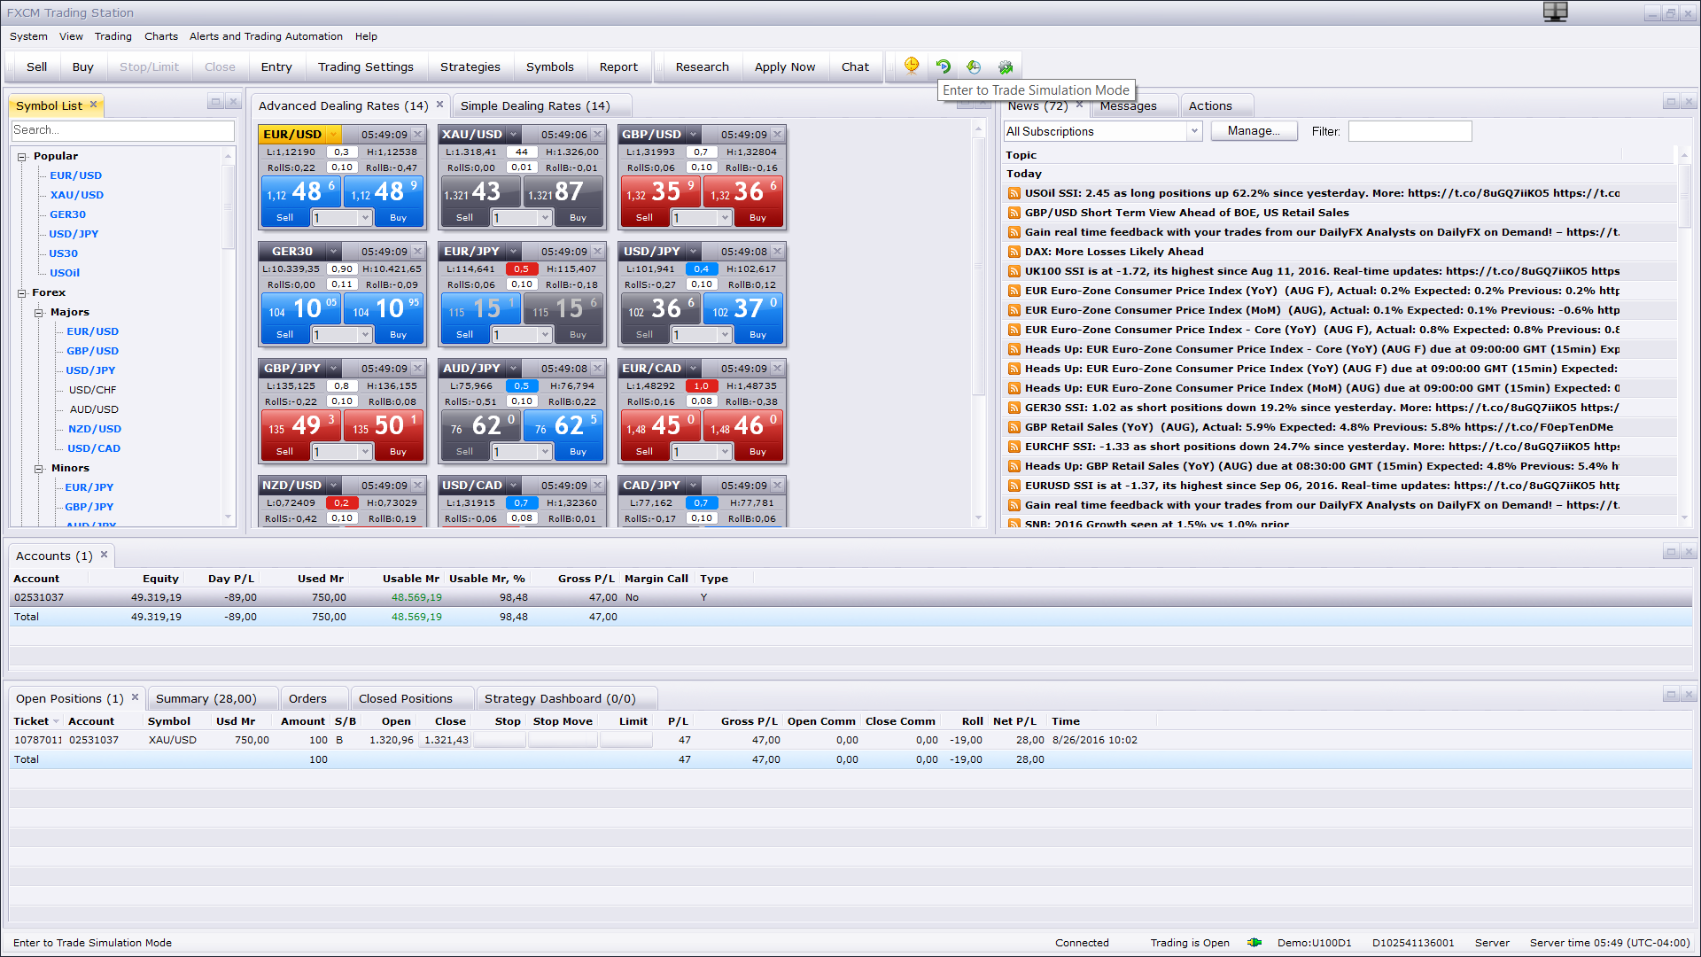Open the GBP/USD symbol dropdown arrow
This screenshot has height=957, width=1701.
pyautogui.click(x=693, y=135)
